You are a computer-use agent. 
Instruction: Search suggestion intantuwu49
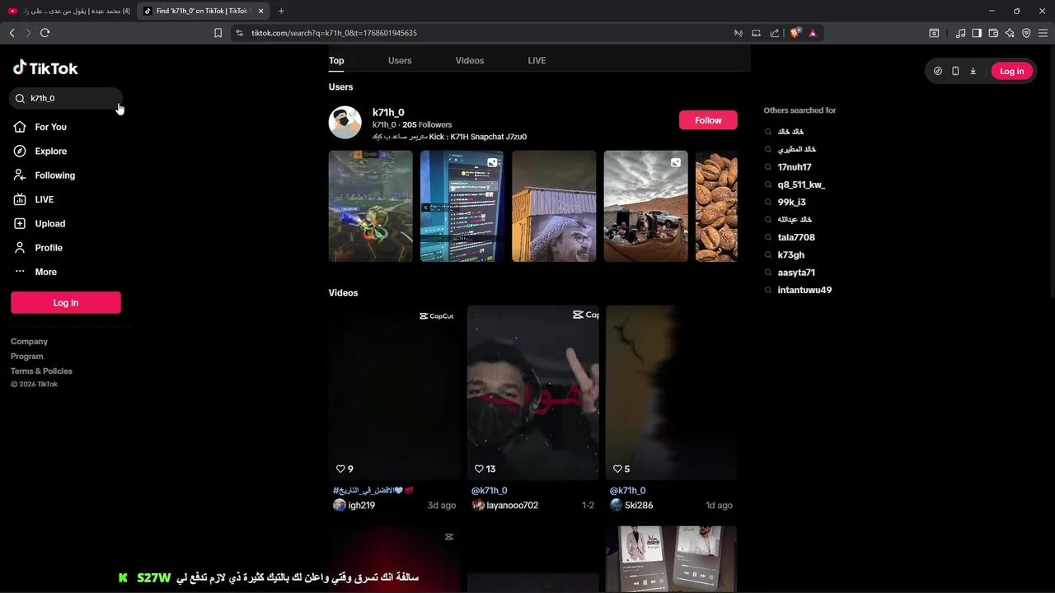pyautogui.click(x=804, y=290)
